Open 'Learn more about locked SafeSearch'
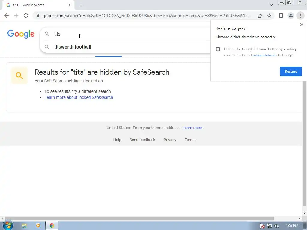307x230 pixels. tap(79, 97)
